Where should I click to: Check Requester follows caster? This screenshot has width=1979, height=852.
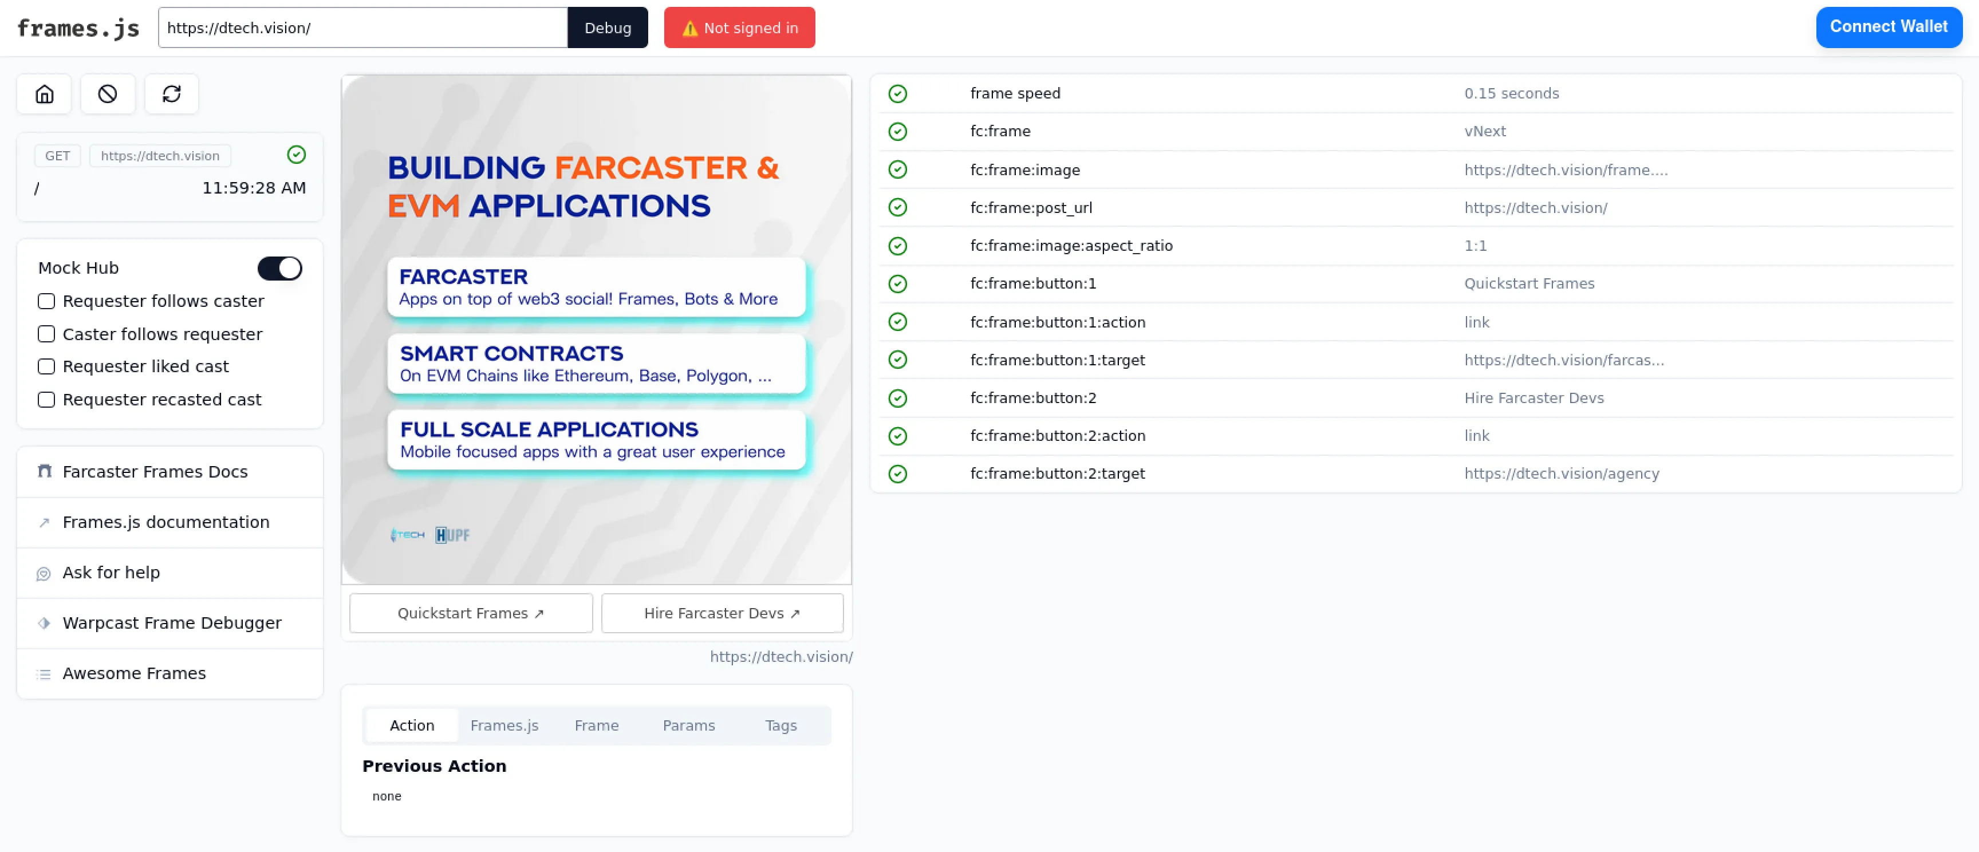point(46,301)
